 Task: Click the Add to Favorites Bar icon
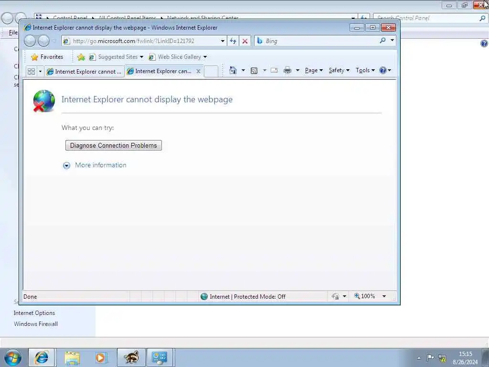(x=81, y=57)
